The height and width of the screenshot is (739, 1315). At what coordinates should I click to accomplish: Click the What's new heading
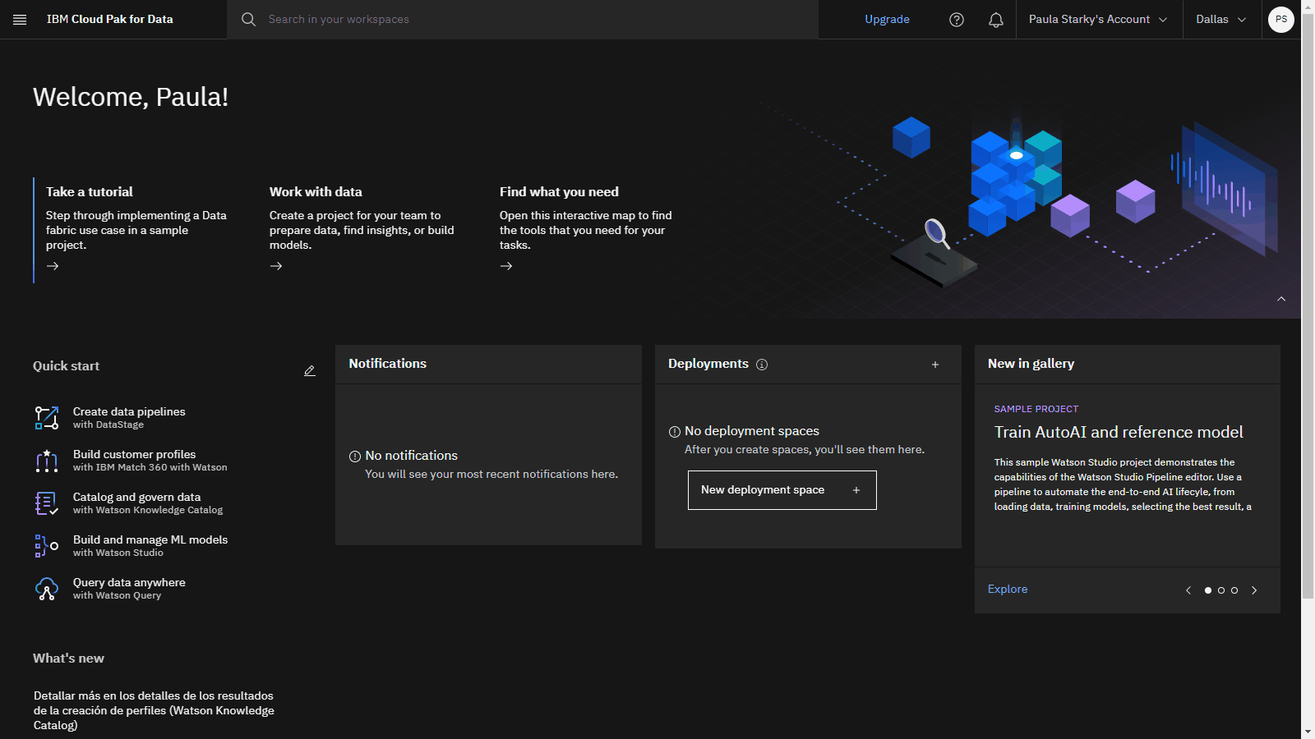tap(68, 659)
